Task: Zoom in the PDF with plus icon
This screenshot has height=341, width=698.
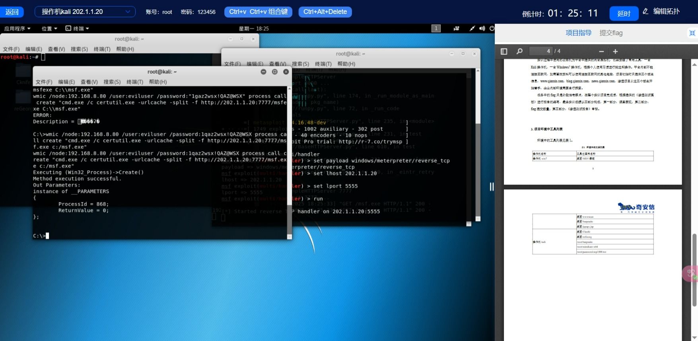Action: click(x=615, y=52)
